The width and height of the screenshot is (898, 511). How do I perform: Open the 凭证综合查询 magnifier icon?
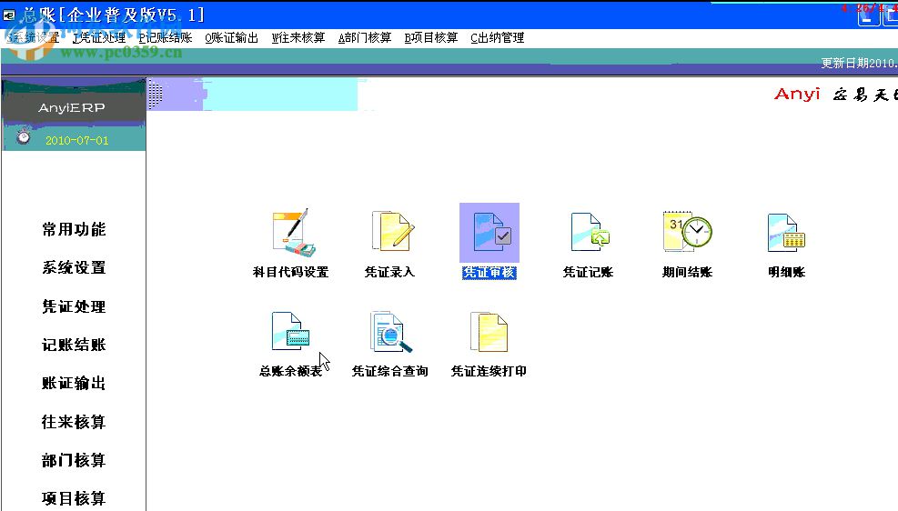pos(390,331)
